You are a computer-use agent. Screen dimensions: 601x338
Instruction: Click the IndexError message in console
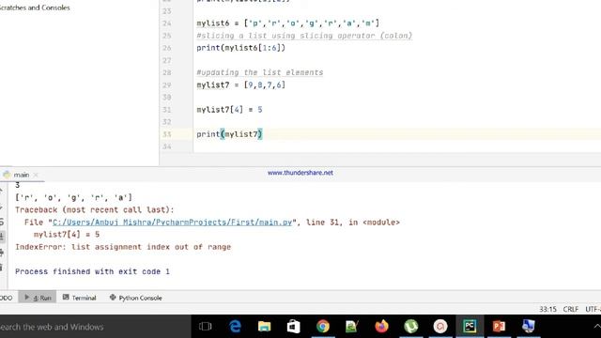point(123,247)
